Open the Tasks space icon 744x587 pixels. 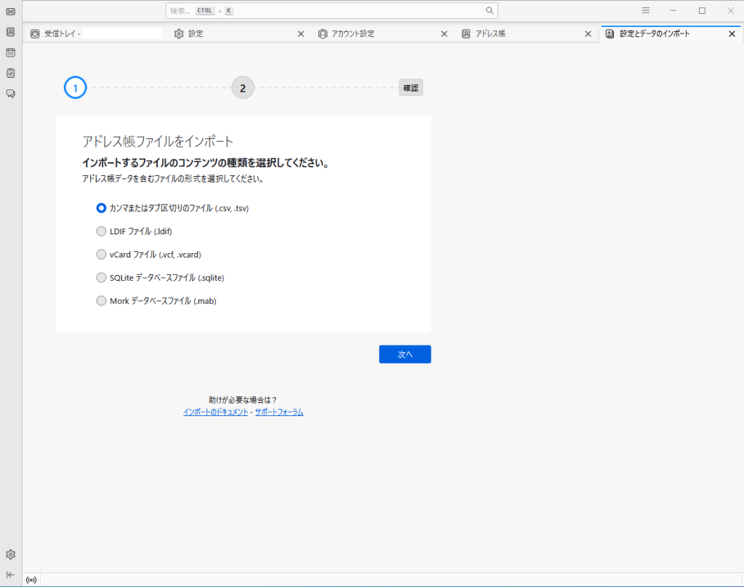click(10, 73)
